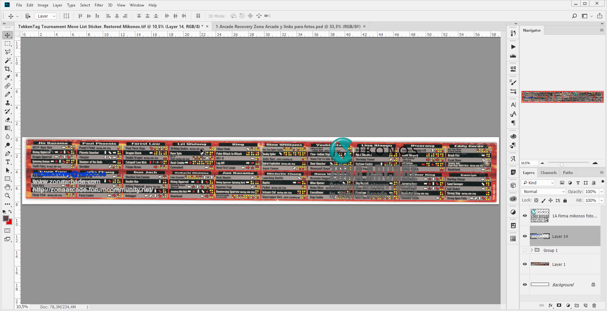
Task: Switch to the Channels tab
Action: click(x=548, y=173)
